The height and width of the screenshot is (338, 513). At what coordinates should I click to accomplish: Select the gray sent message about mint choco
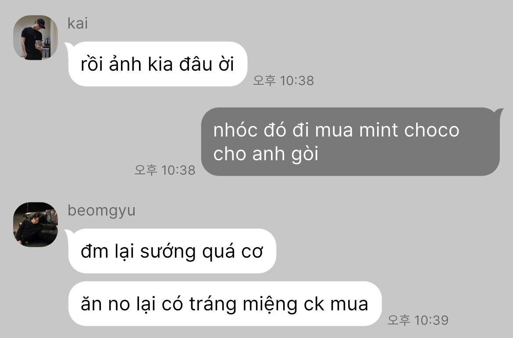(x=350, y=141)
